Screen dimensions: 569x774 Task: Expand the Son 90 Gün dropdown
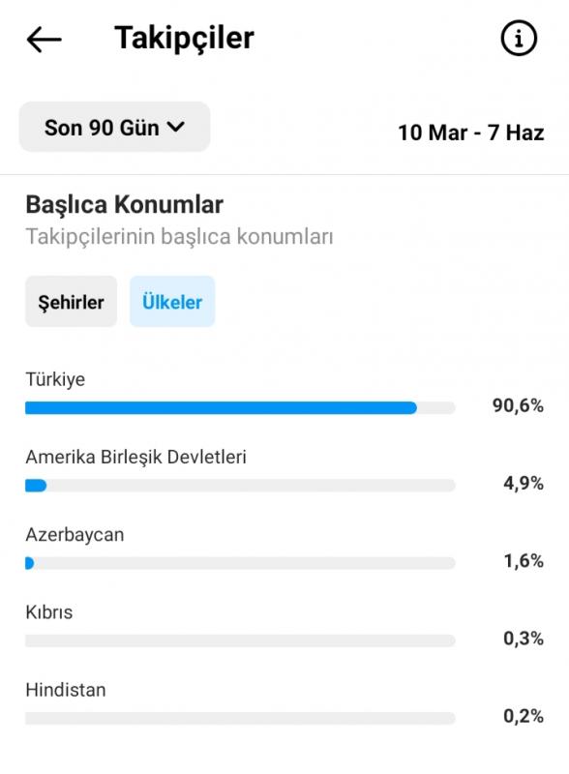114,128
